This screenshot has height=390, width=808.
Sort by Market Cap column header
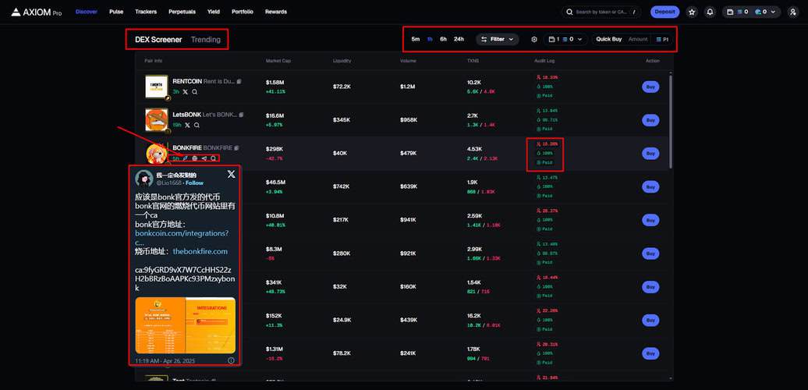coord(278,61)
